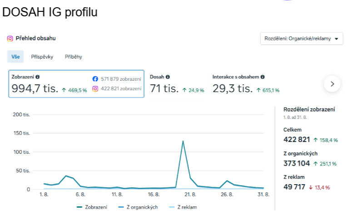The image size is (348, 220).
Task: Toggle the Zobrazení legend entry
Action: point(92,207)
